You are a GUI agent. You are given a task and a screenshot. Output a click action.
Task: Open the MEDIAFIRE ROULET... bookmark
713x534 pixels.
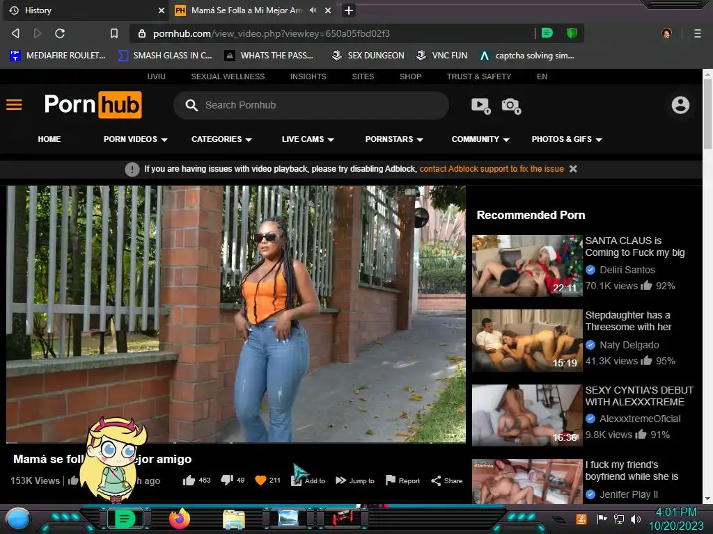pos(58,56)
